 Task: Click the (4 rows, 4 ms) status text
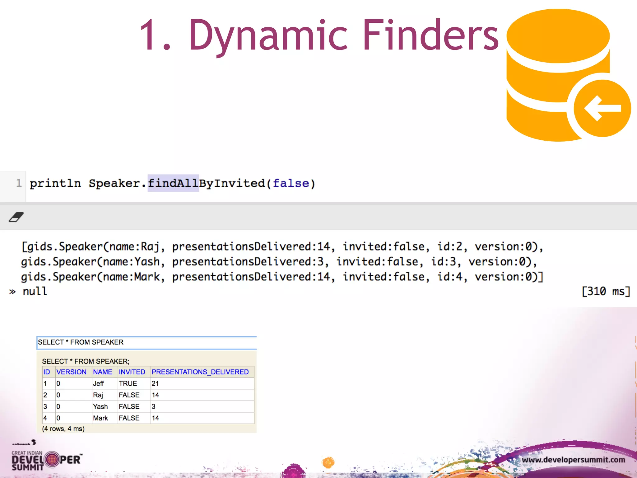(63, 429)
